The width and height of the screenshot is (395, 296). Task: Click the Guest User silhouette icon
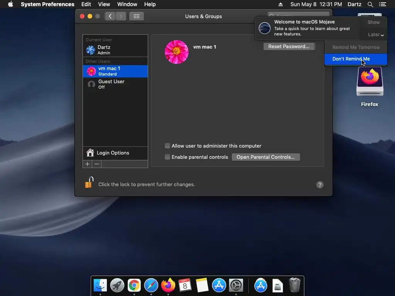pos(91,84)
